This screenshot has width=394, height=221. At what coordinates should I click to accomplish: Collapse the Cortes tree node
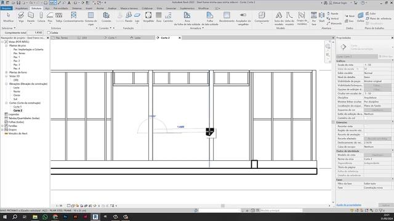pos(6,103)
